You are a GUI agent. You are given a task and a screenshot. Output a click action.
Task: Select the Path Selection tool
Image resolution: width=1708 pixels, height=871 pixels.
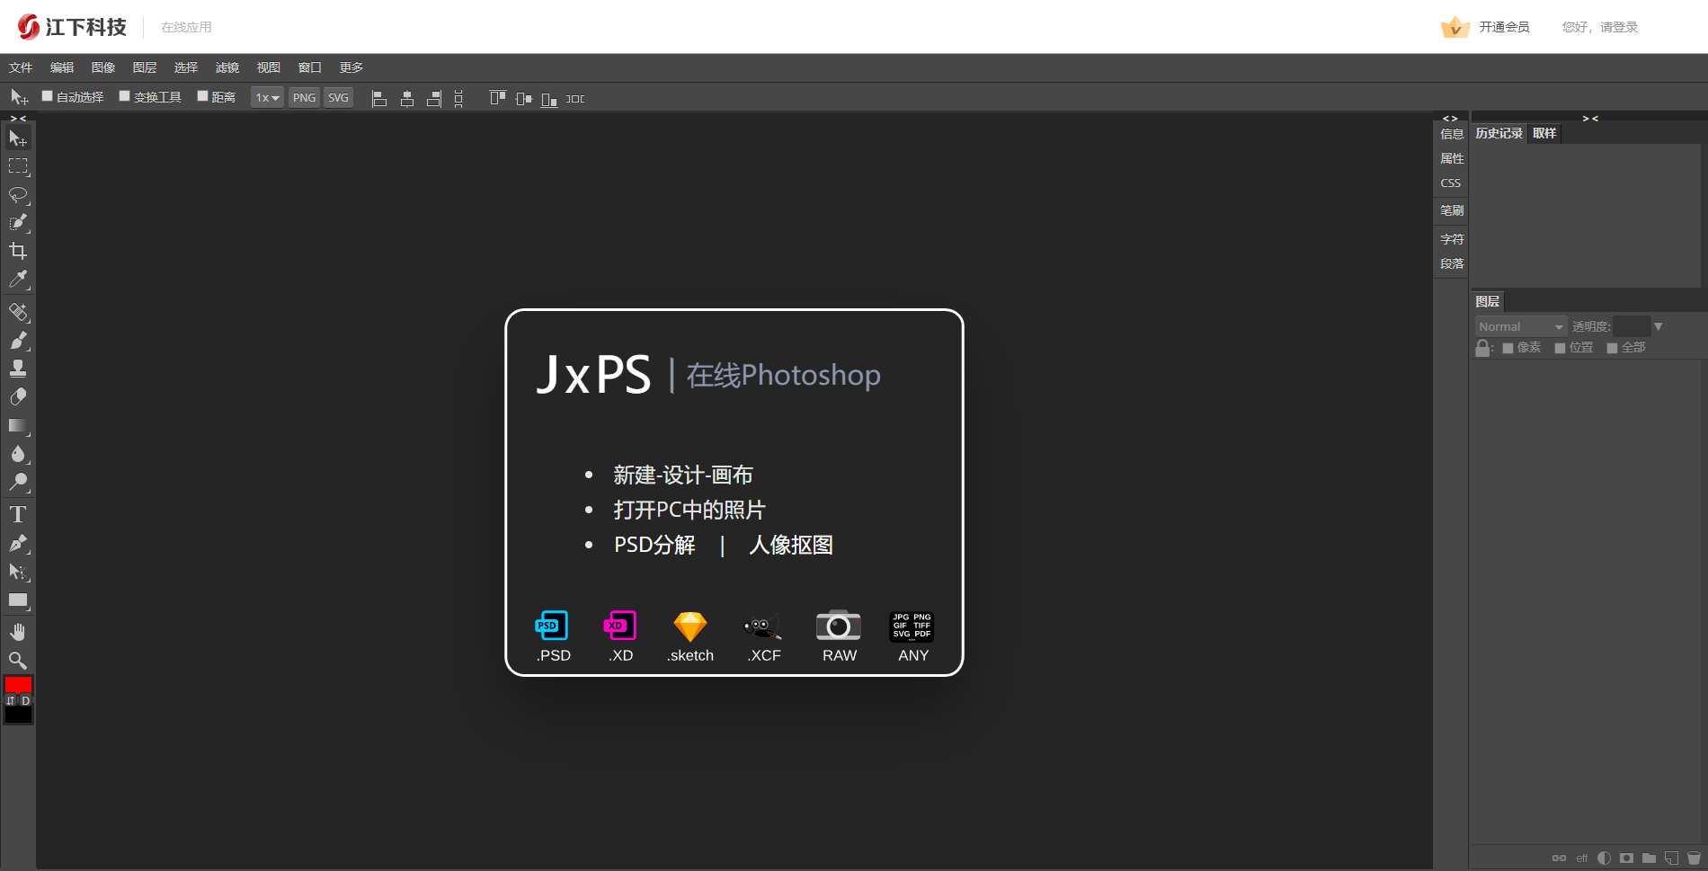tap(18, 572)
